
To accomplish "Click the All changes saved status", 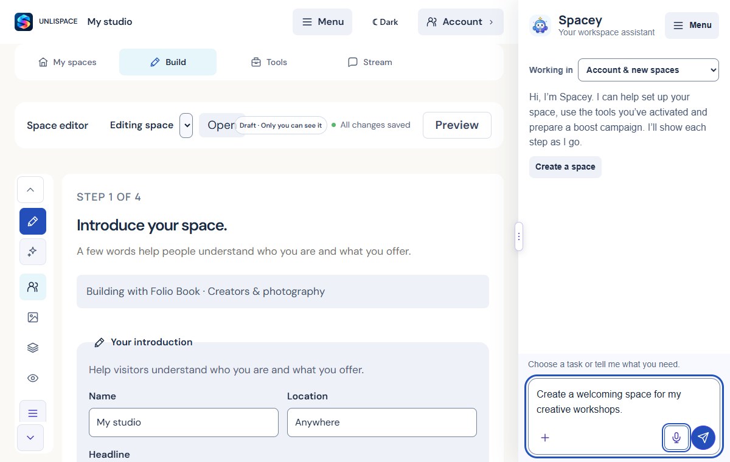I will (371, 125).
